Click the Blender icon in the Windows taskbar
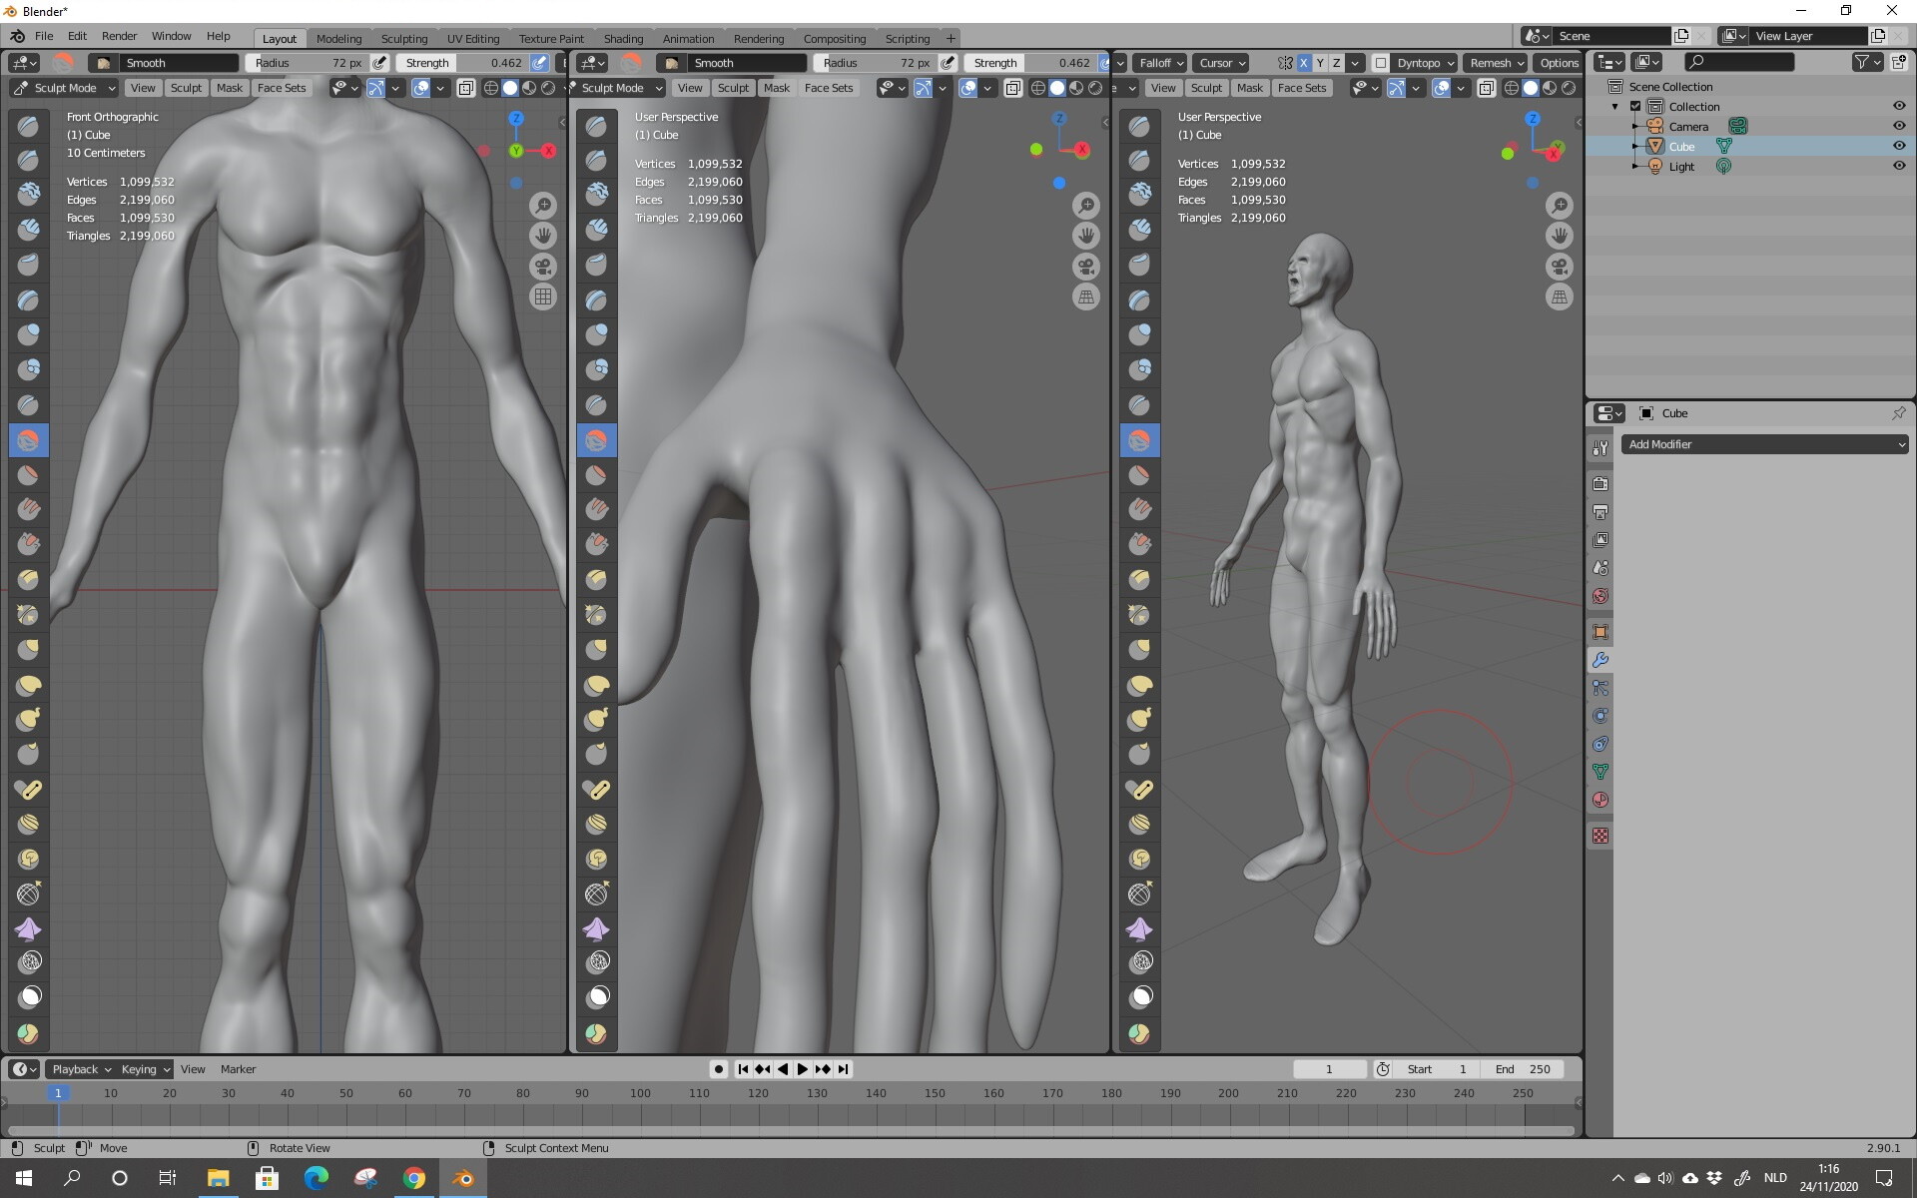Screen dimensions: 1917x1198 coord(462,1178)
